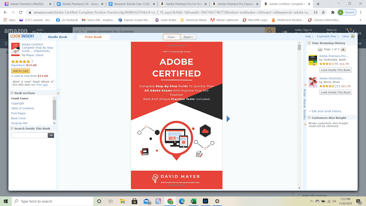Image resolution: width=366 pixels, height=206 pixels.
Task: Collapse the left sidebar with double-chevron
Action: click(x=58, y=93)
